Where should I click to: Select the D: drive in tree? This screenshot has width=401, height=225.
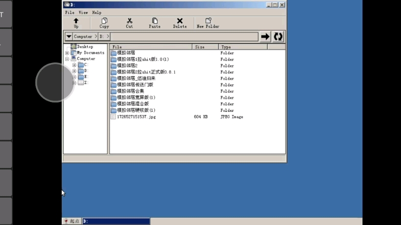point(86,71)
